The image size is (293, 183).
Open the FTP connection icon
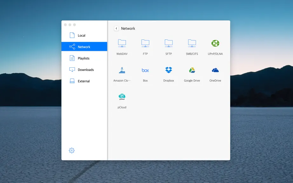tap(145, 43)
